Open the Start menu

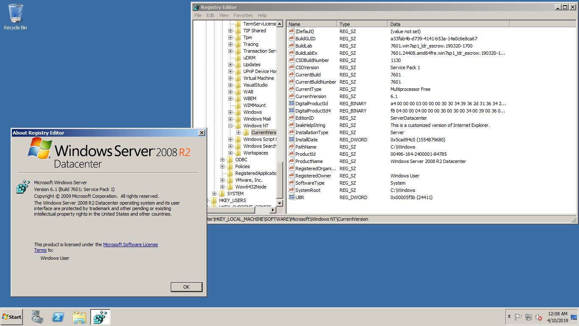pos(12,317)
